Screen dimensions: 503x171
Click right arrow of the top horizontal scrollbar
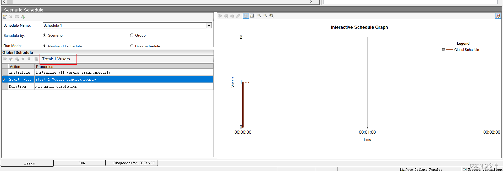coord(311,2)
